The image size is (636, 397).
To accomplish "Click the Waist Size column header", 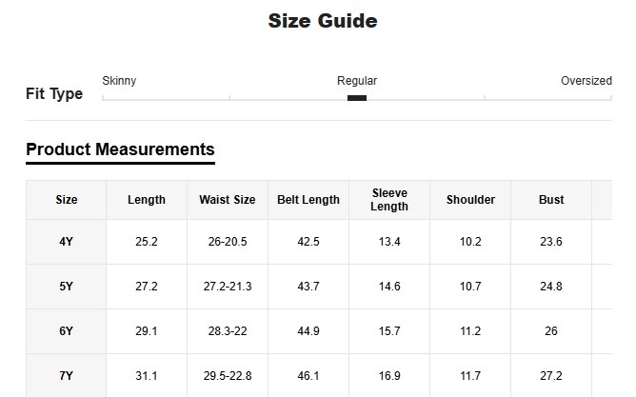I will point(228,200).
